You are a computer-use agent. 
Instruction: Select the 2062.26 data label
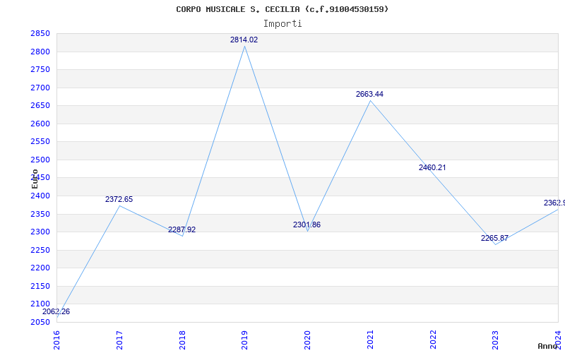point(56,311)
